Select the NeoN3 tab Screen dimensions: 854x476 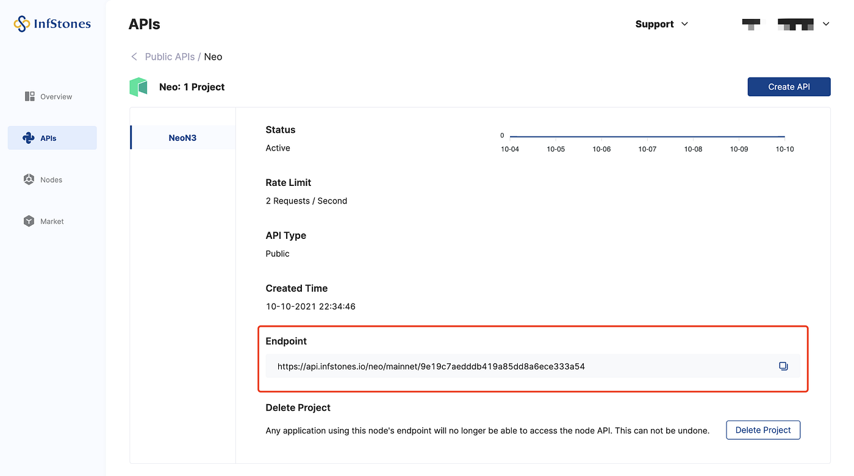click(182, 138)
